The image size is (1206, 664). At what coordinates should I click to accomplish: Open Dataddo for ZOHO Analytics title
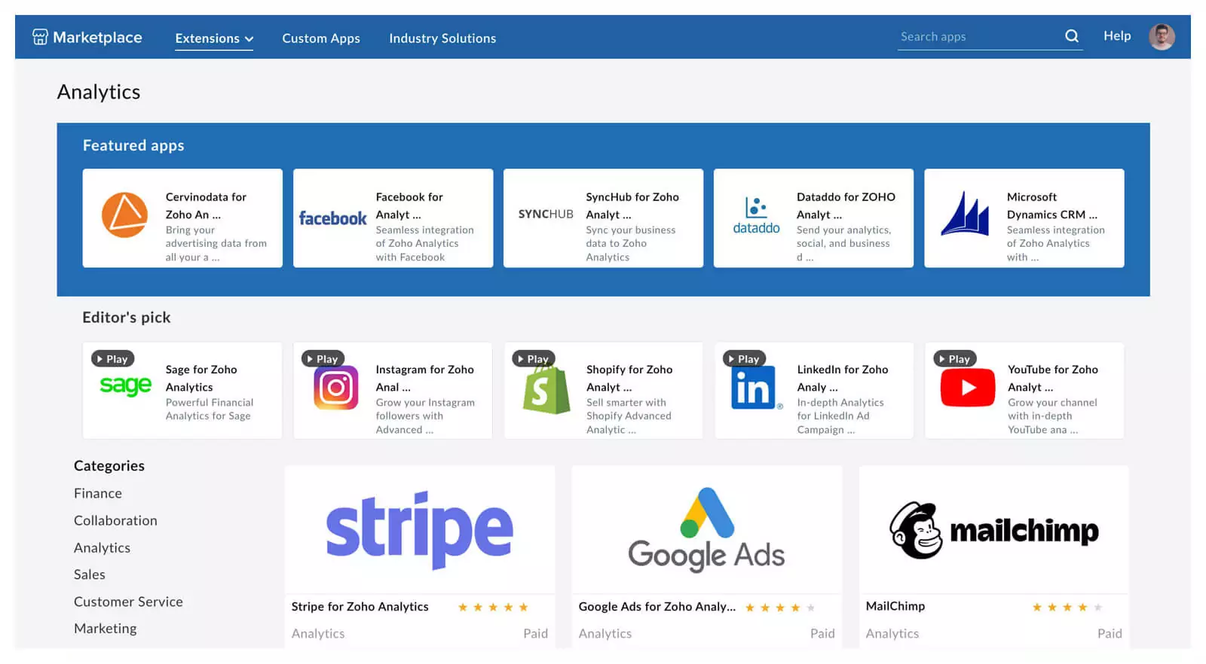[x=846, y=206]
